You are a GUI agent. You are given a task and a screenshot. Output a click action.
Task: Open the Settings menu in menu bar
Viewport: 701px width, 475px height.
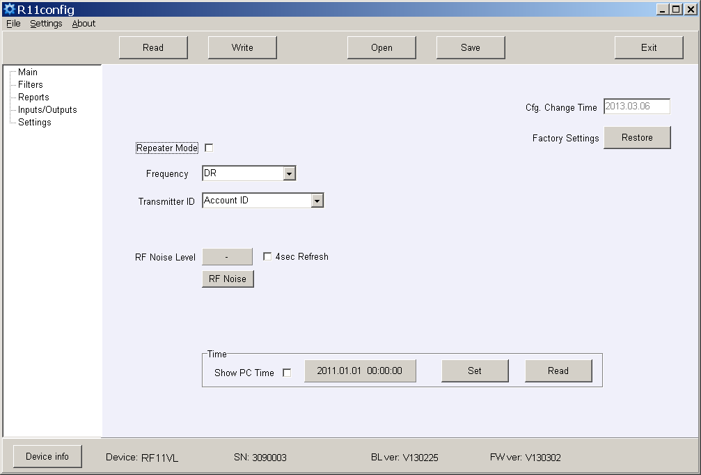coord(46,24)
